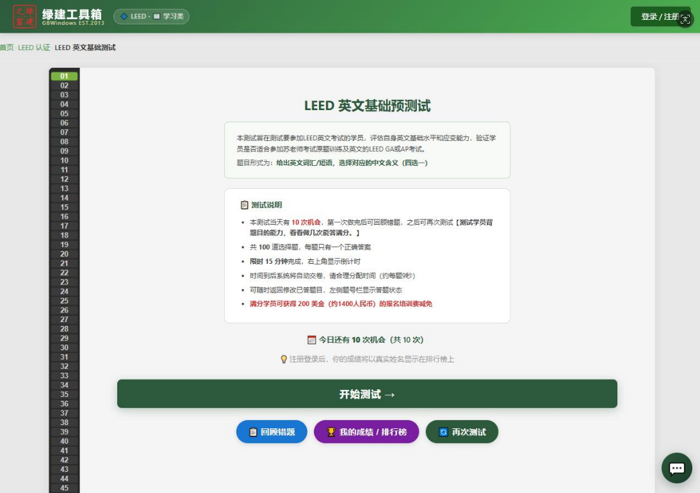Go to question 14 in sidebar

pyautogui.click(x=64, y=198)
